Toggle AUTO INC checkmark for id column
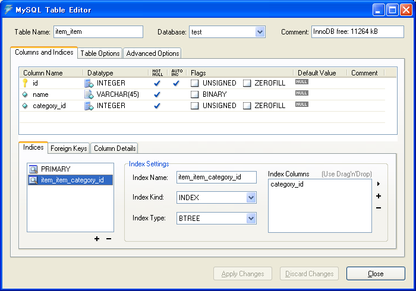The image size is (416, 291). click(176, 83)
